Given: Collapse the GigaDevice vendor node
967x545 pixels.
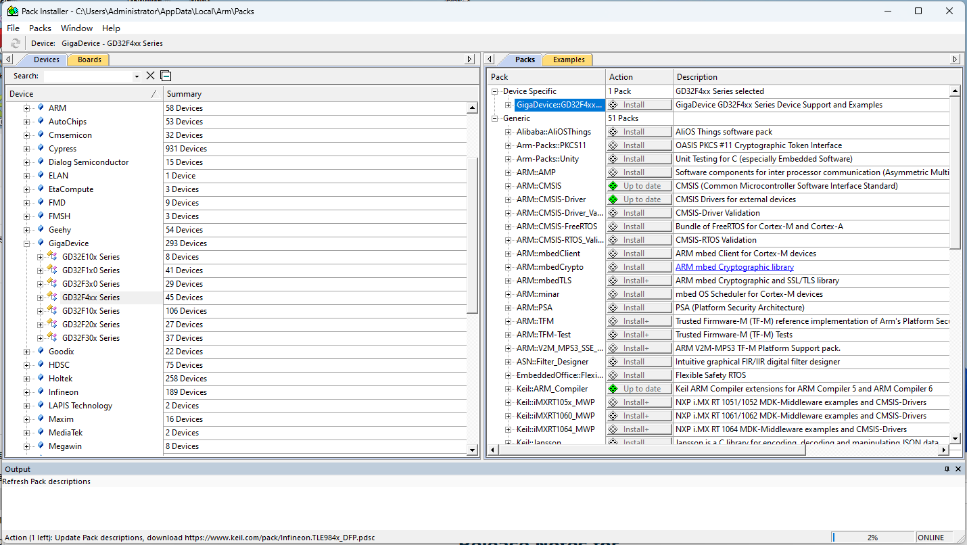Looking at the screenshot, I should click(26, 243).
